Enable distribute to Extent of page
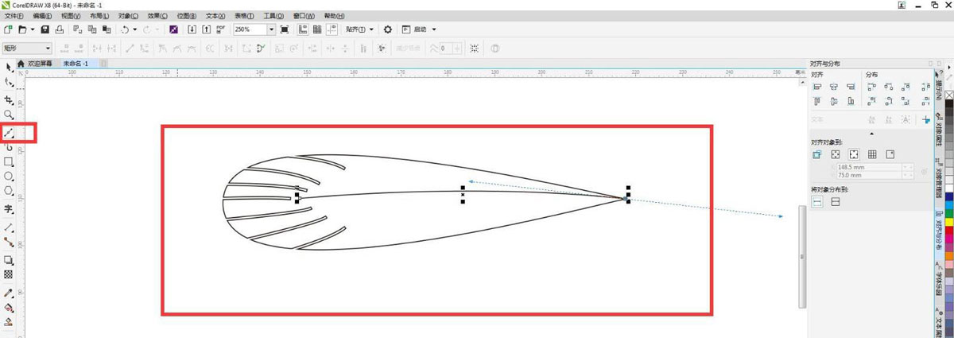This screenshot has width=954, height=338. pyautogui.click(x=836, y=202)
